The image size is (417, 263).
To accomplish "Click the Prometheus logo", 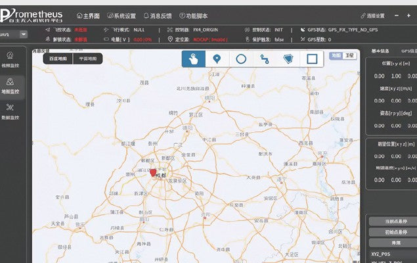I will tap(32, 16).
